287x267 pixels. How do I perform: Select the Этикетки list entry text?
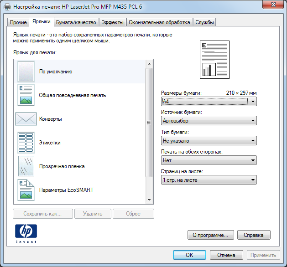50,143
